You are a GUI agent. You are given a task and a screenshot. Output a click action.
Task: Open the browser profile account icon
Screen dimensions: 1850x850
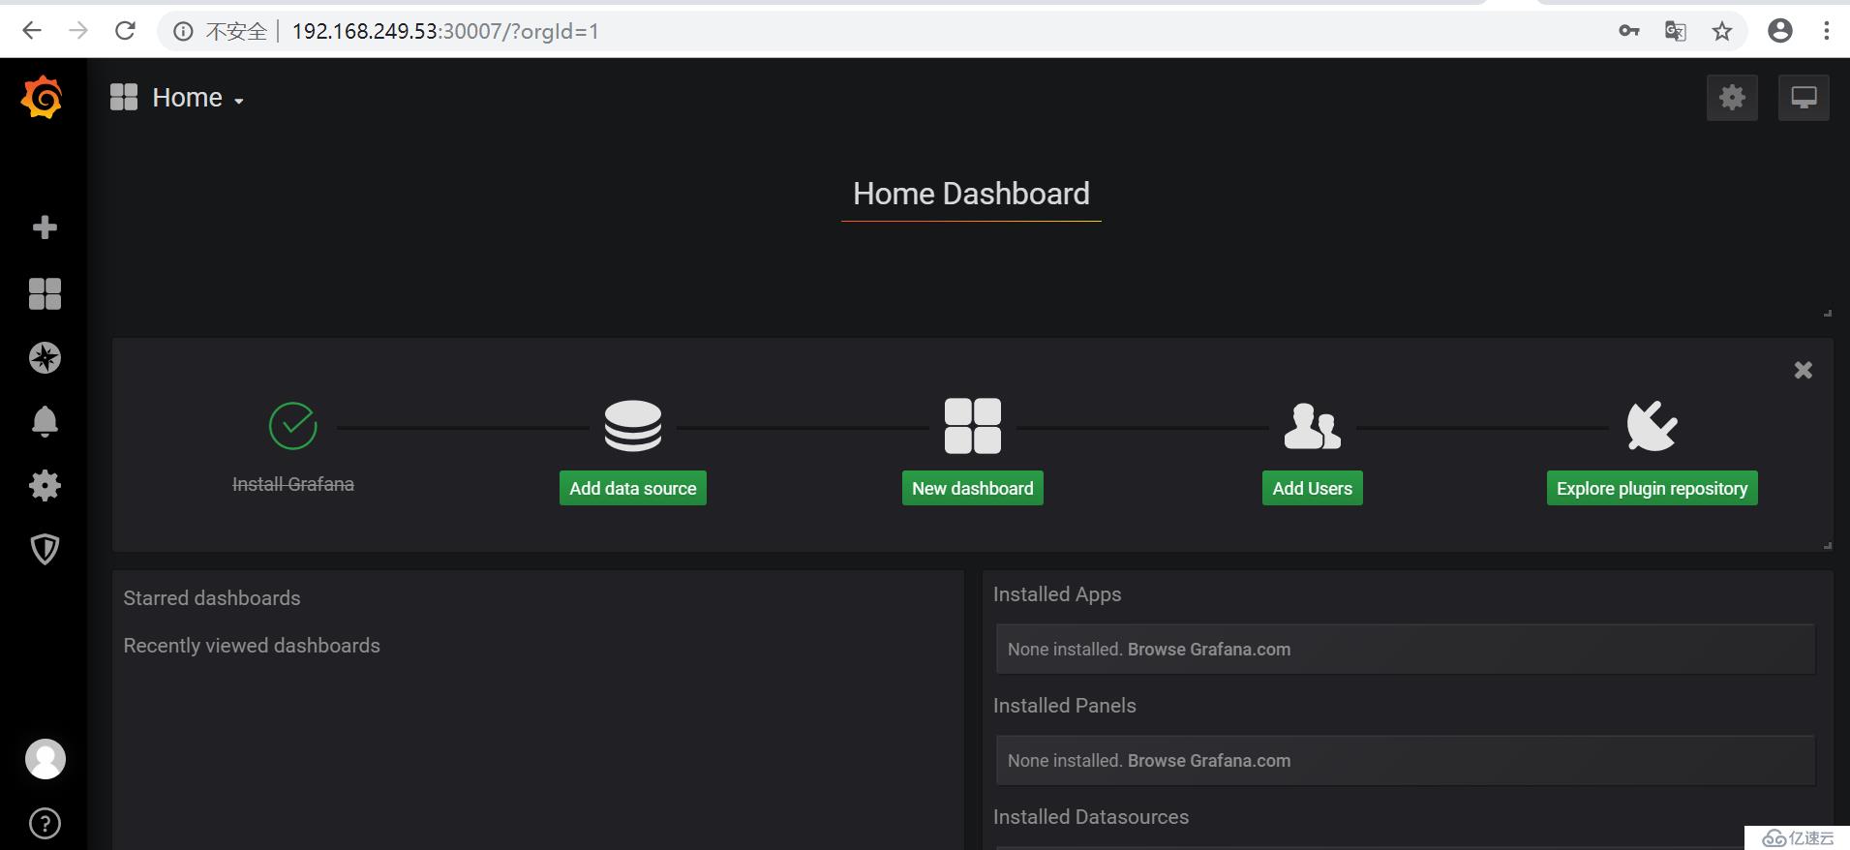click(1780, 31)
